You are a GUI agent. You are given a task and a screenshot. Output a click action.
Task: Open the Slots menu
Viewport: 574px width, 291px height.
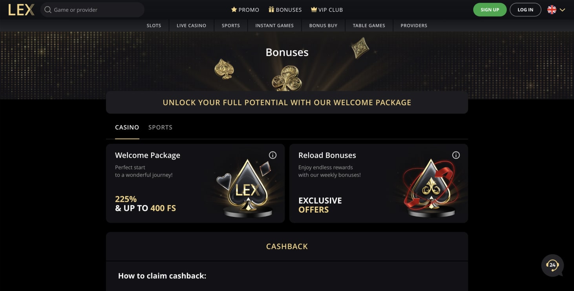pyautogui.click(x=154, y=25)
